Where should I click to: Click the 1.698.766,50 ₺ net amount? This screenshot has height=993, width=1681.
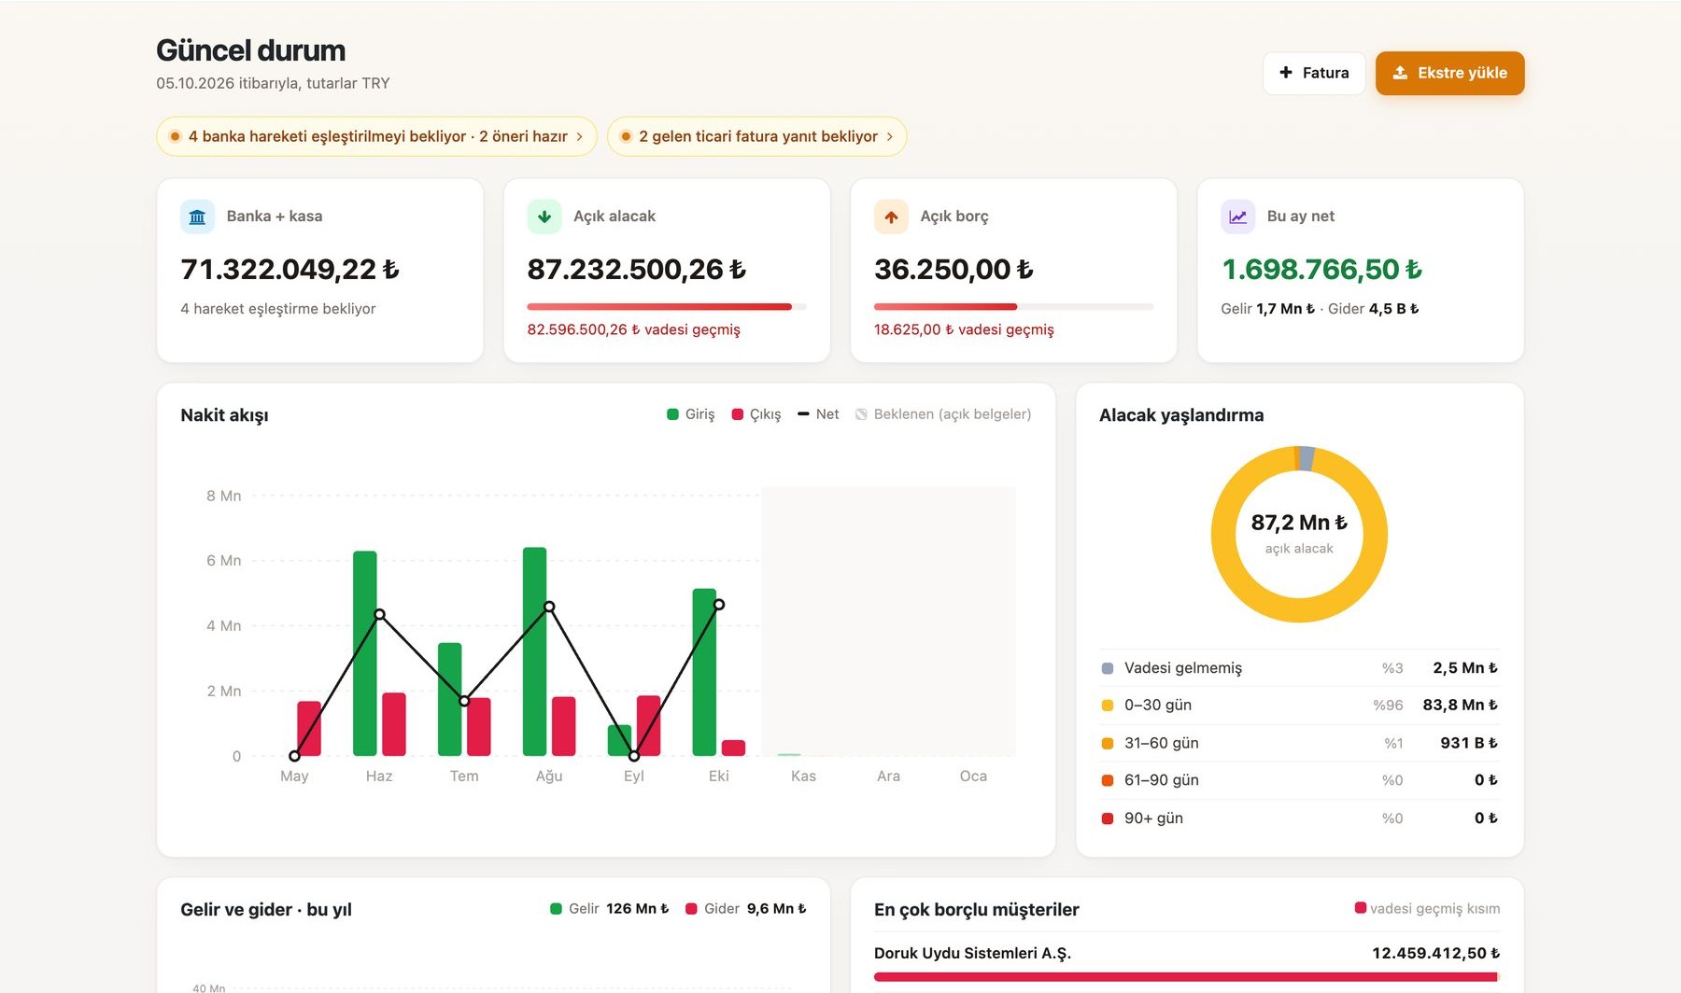click(1322, 270)
